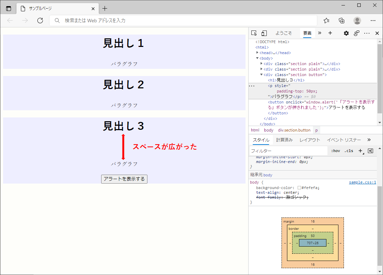Open the sample.css:1 stylesheet link

click(362, 182)
